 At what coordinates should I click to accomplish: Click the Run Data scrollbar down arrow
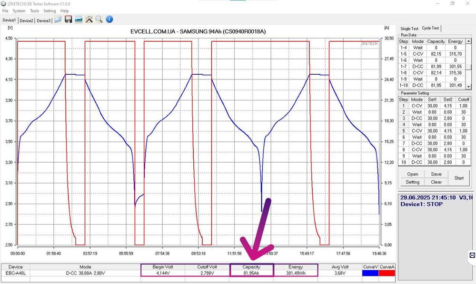(x=468, y=87)
